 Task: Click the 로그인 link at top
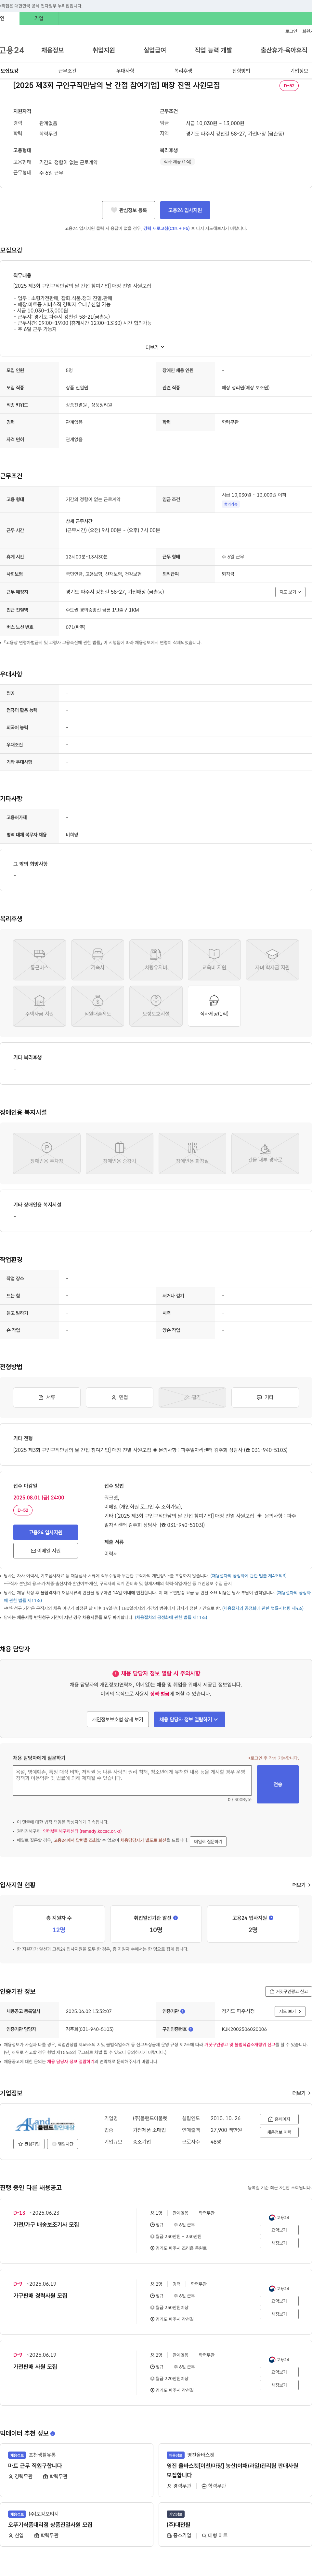click(x=291, y=31)
